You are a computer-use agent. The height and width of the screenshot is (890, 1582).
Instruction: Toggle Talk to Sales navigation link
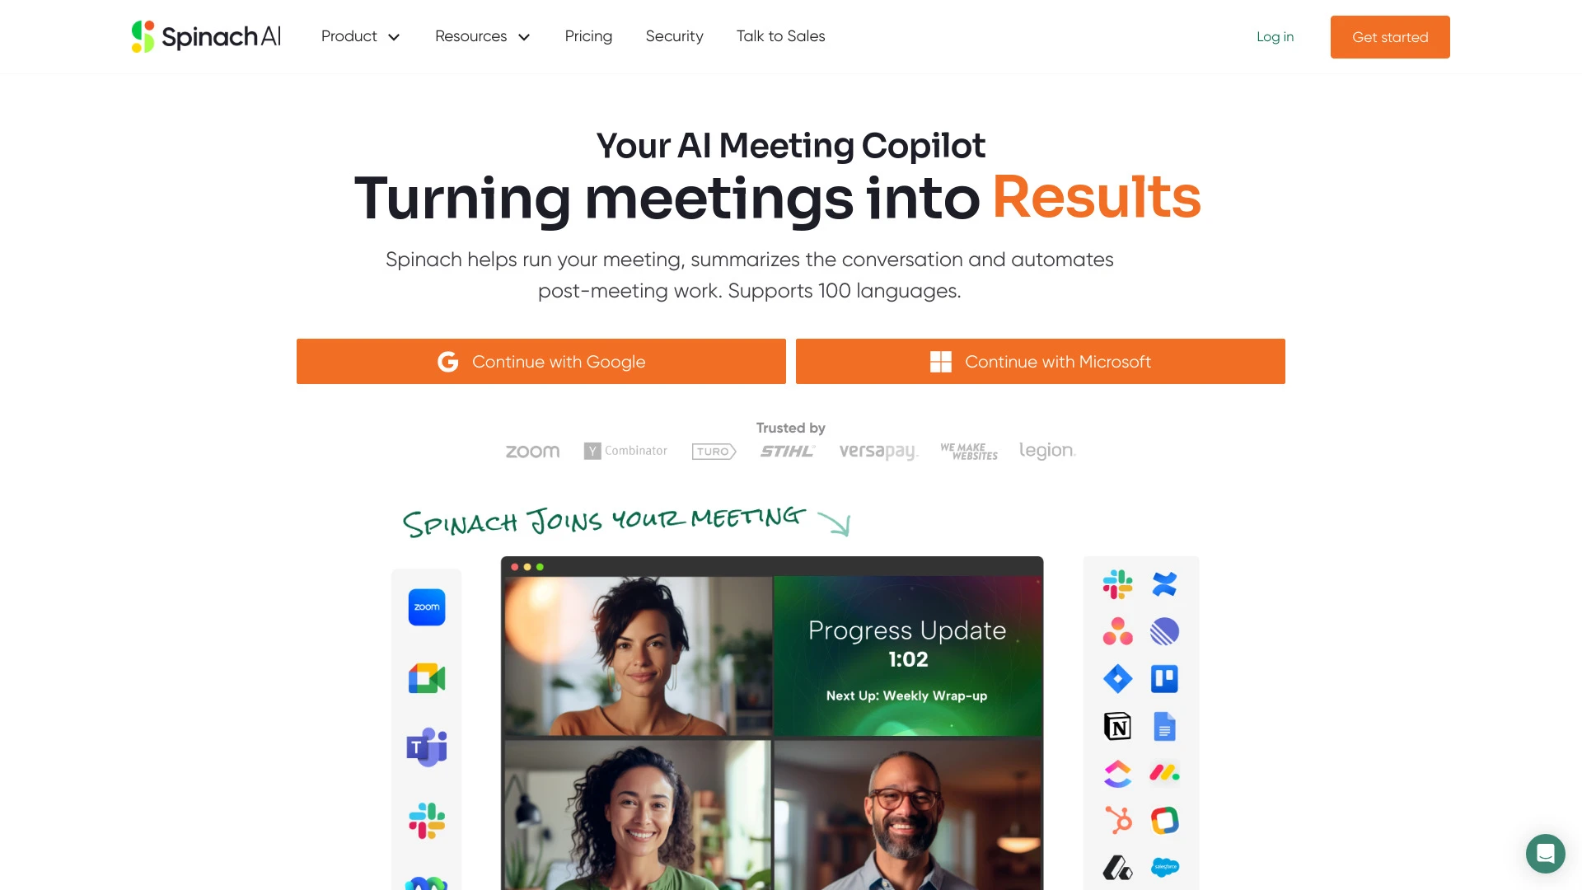coord(780,36)
